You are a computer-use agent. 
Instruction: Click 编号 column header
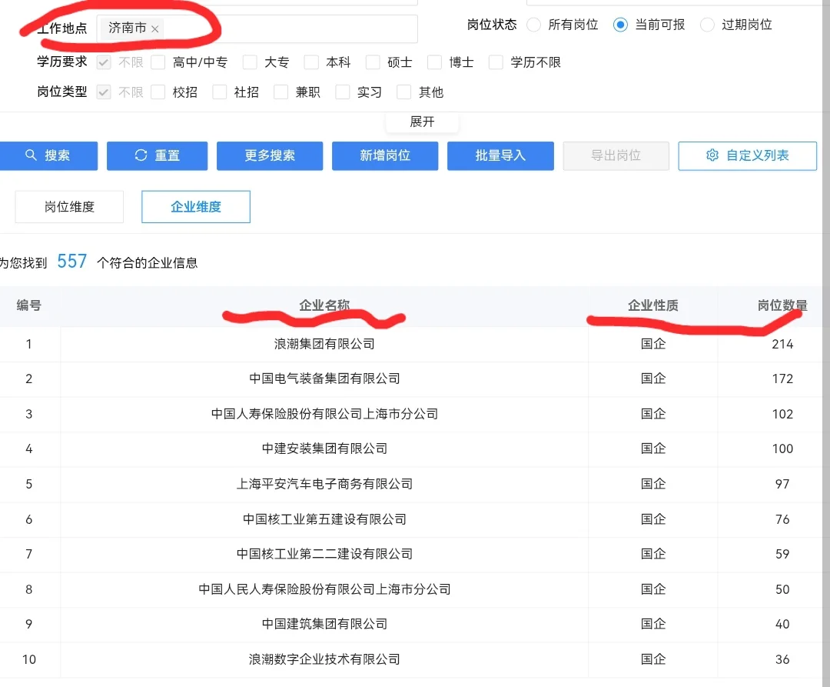click(x=29, y=305)
